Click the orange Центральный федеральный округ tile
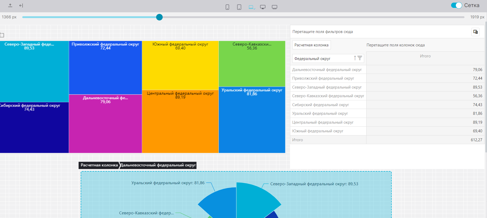Screen dimensions: 487x218 (180, 123)
